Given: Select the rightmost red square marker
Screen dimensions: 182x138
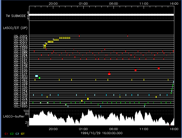Looking at the screenshot, I should tap(159, 68).
